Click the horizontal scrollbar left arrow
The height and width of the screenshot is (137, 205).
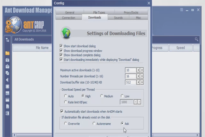pos(14,135)
